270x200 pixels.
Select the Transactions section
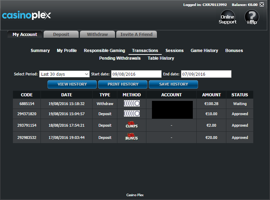[145, 50]
